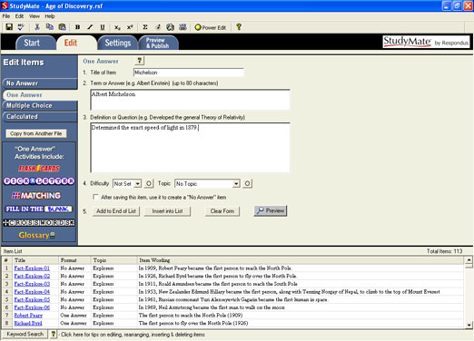Click the media icon before Power Edit

tap(183, 27)
